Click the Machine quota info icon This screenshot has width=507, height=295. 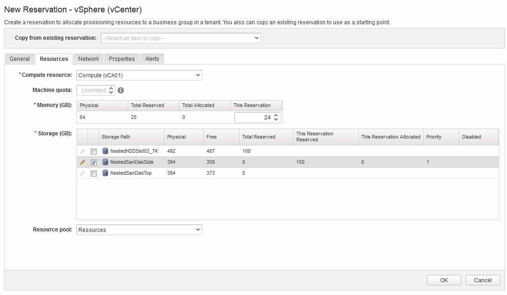[121, 91]
